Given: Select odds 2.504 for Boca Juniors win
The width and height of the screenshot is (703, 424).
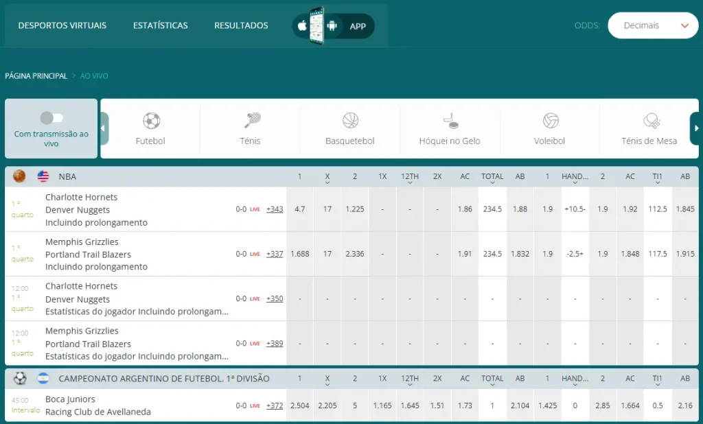Looking at the screenshot, I should coord(300,405).
